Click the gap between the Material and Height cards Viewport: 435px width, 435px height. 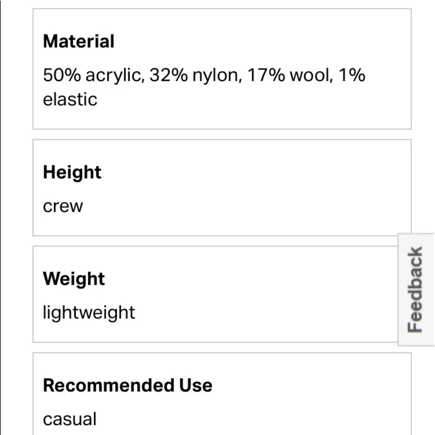(222, 134)
